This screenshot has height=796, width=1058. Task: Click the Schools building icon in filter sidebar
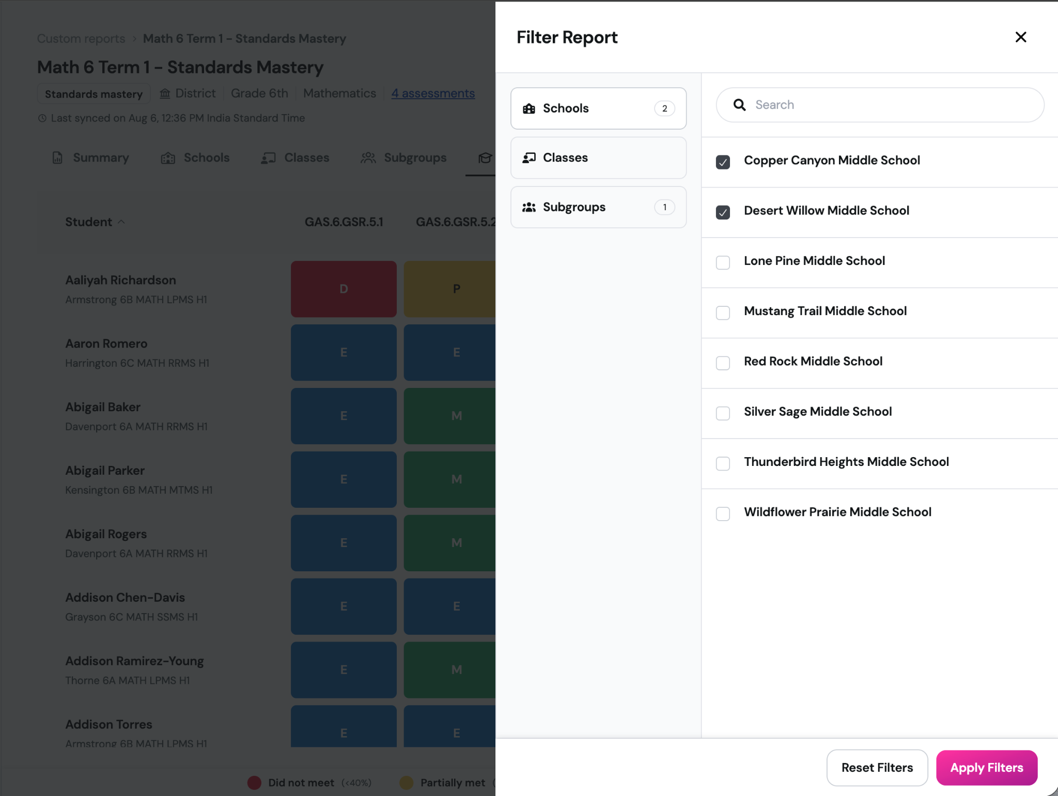point(528,108)
